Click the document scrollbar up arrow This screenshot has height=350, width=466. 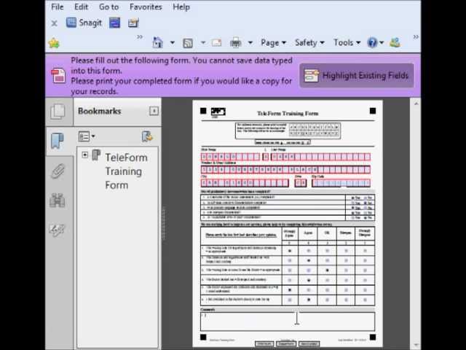[416, 104]
